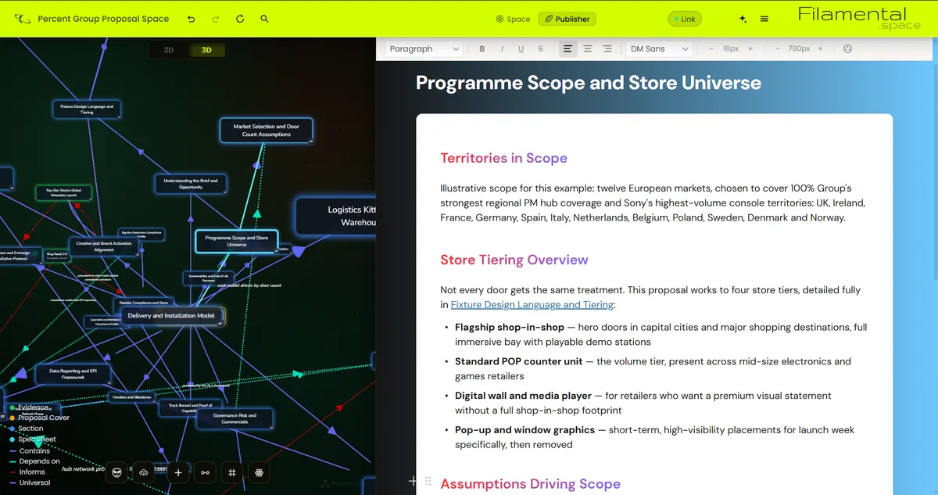Switch graph to 3D view

tap(206, 50)
